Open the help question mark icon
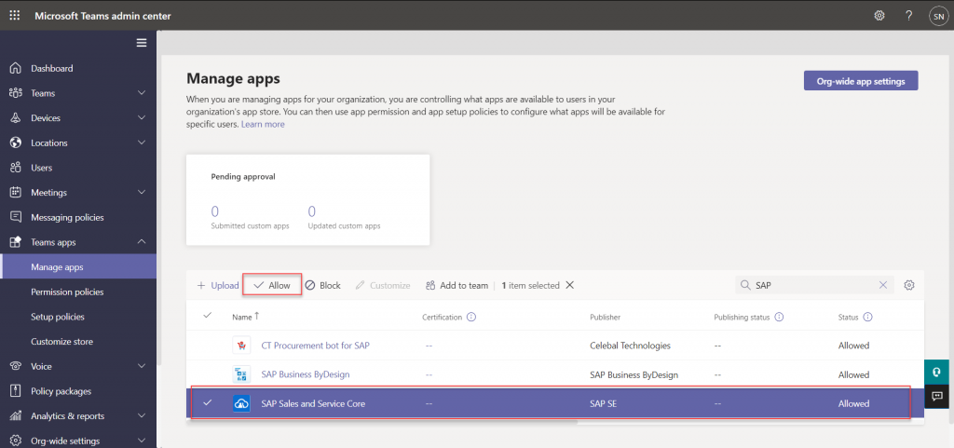This screenshot has width=954, height=448. (x=909, y=16)
